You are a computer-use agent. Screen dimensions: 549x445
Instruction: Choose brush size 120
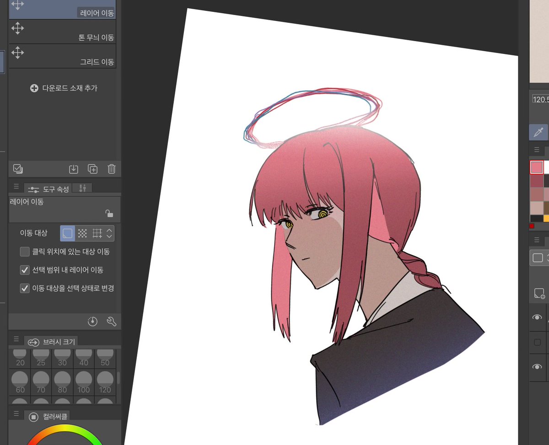[x=105, y=382]
